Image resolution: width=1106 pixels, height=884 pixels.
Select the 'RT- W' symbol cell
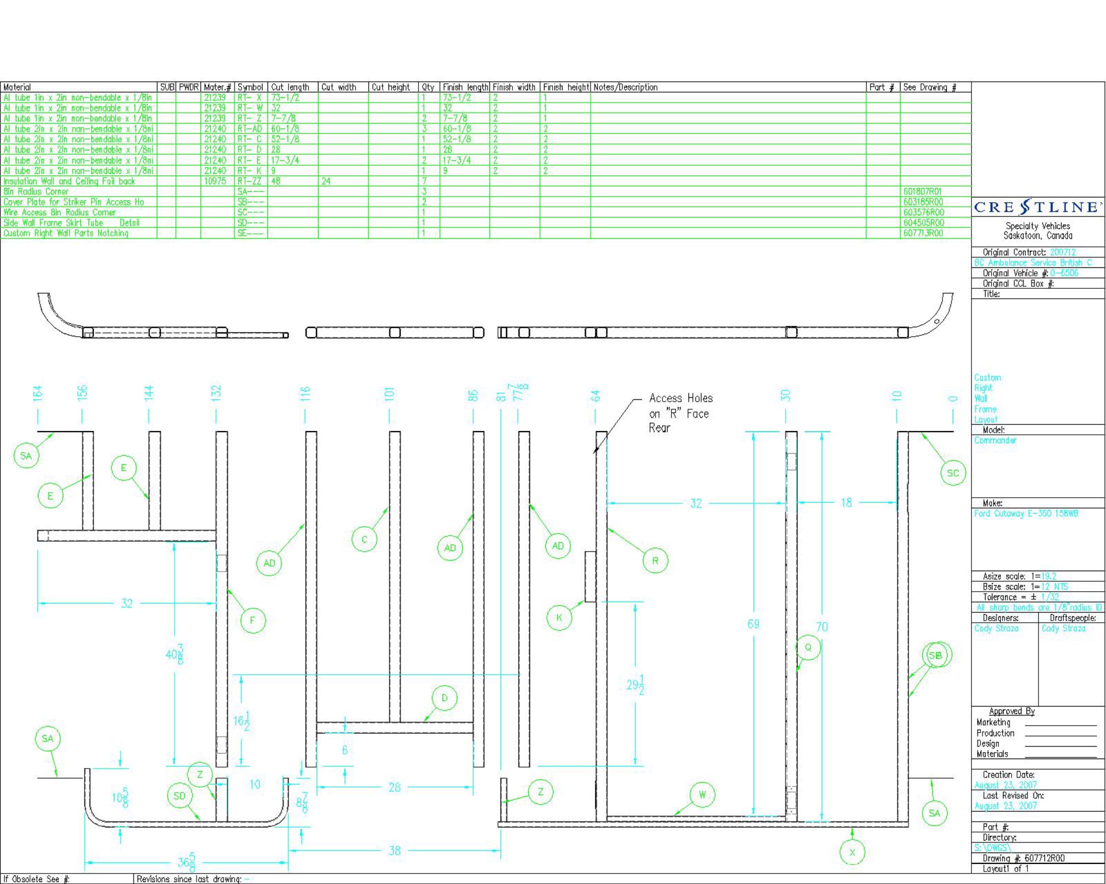point(250,108)
